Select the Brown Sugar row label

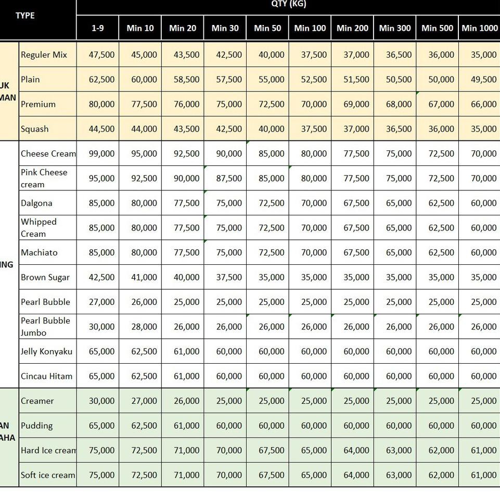48,277
